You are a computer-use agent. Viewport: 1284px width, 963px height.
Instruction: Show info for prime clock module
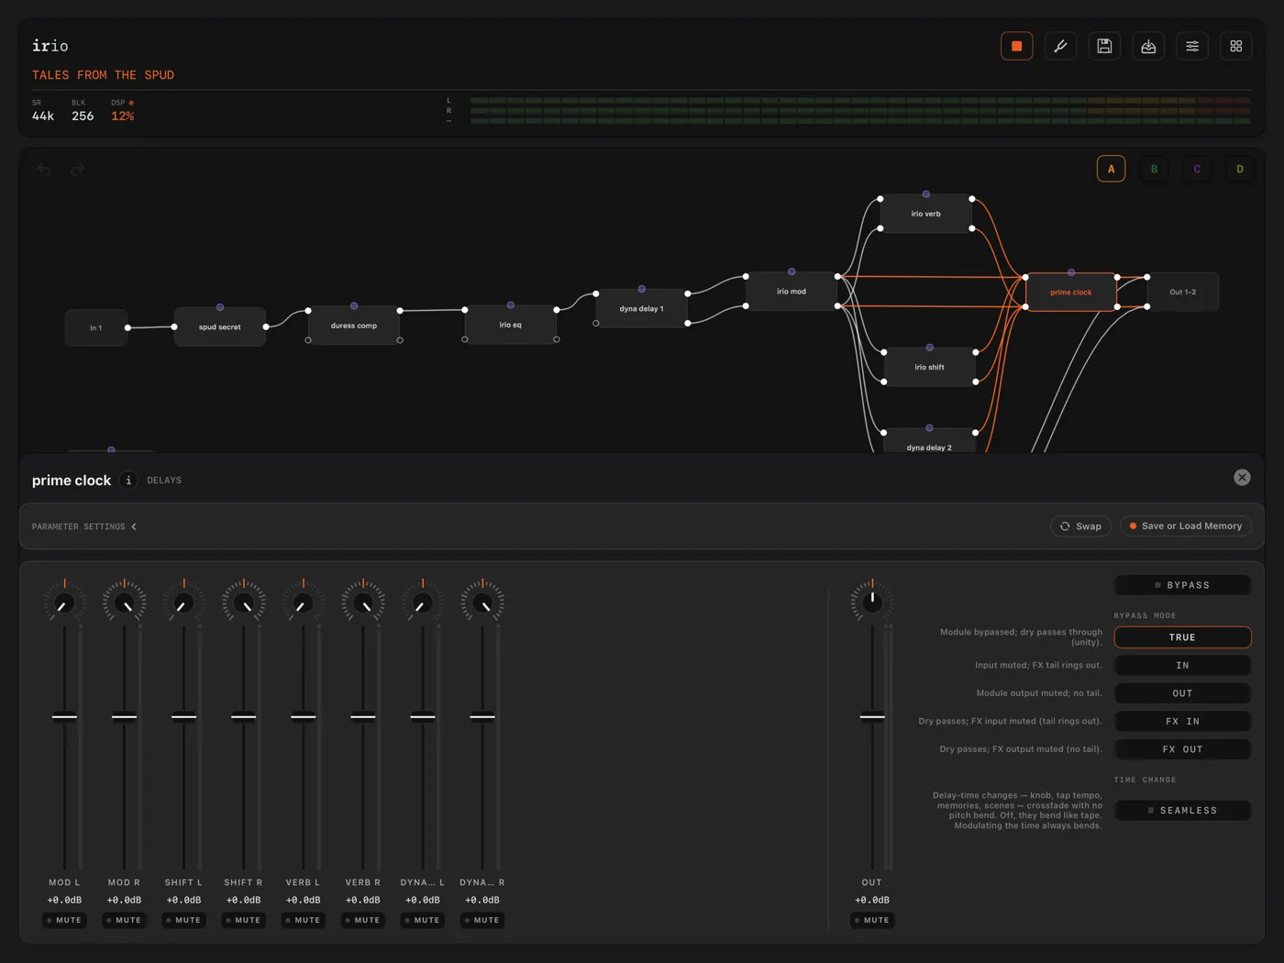[128, 481]
